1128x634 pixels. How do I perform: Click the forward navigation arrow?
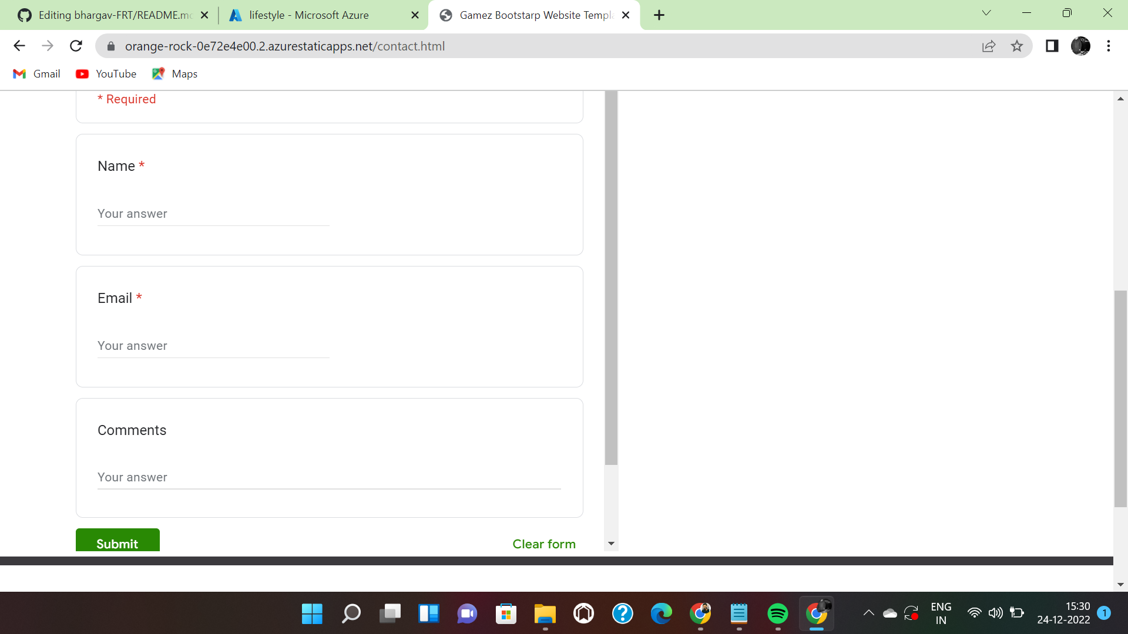click(48, 46)
